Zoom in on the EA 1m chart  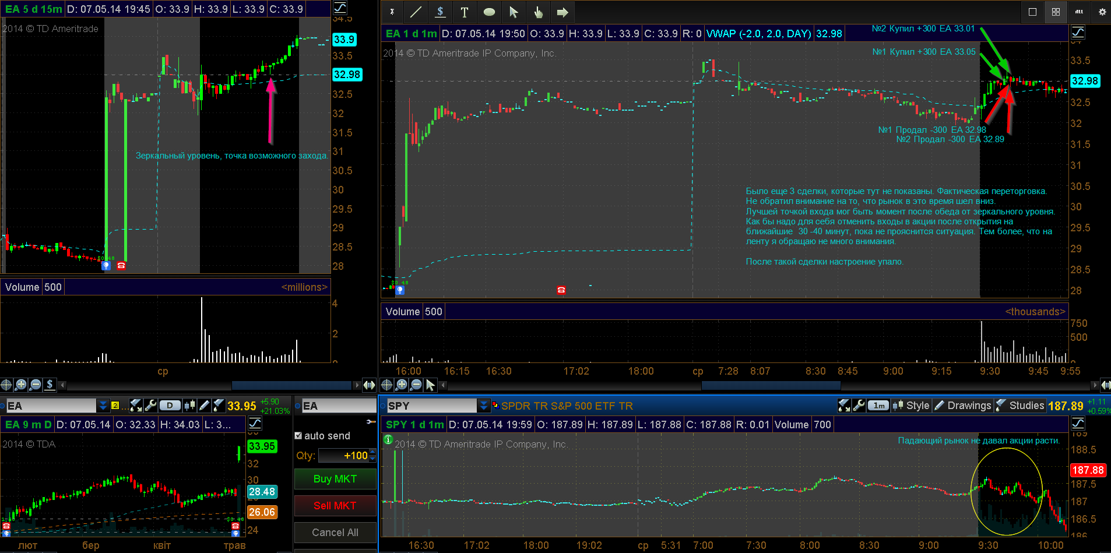pyautogui.click(x=401, y=385)
